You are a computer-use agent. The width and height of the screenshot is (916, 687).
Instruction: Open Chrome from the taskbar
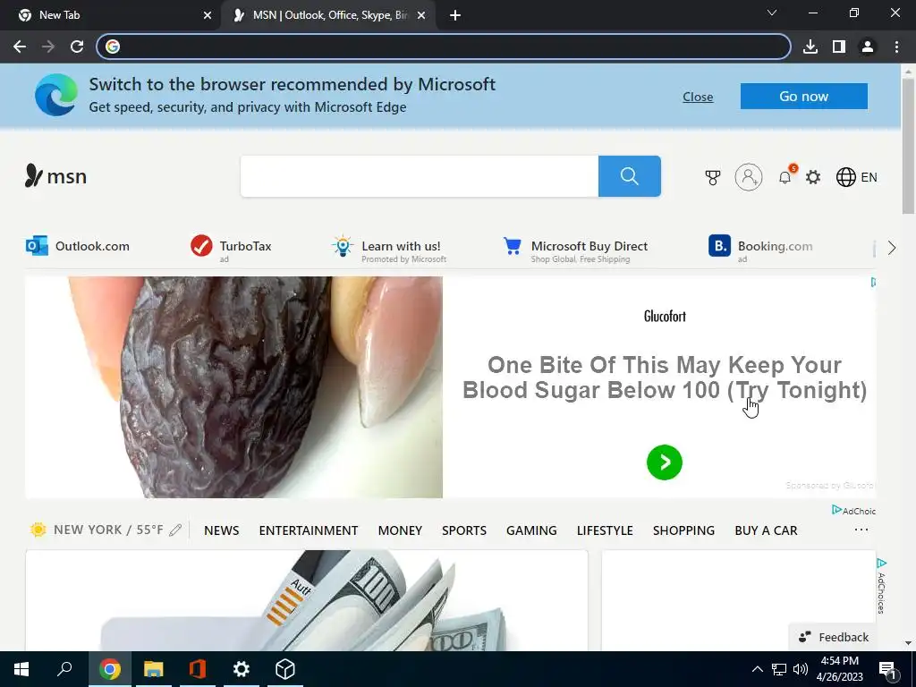110,669
